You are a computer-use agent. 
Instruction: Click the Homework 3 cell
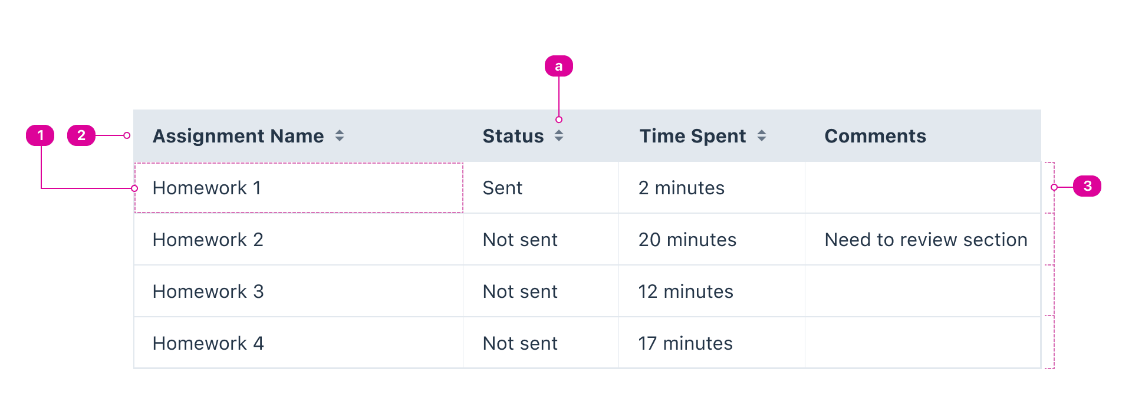coord(208,291)
